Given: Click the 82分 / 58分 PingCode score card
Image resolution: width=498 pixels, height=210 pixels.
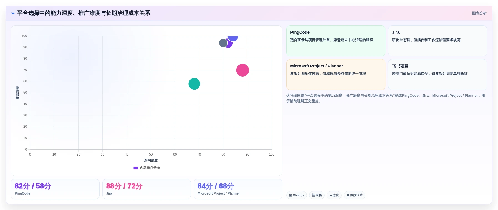Looking at the screenshot, I should click(x=55, y=189).
